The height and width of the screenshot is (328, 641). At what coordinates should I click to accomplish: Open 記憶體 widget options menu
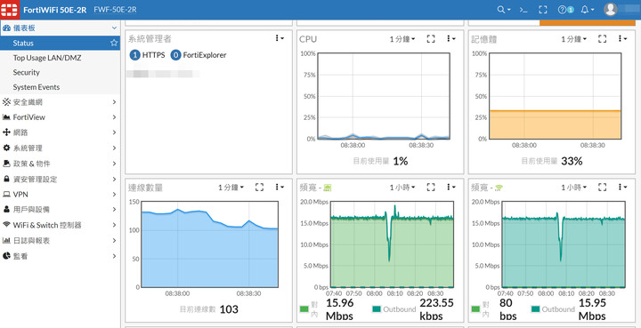pos(622,39)
